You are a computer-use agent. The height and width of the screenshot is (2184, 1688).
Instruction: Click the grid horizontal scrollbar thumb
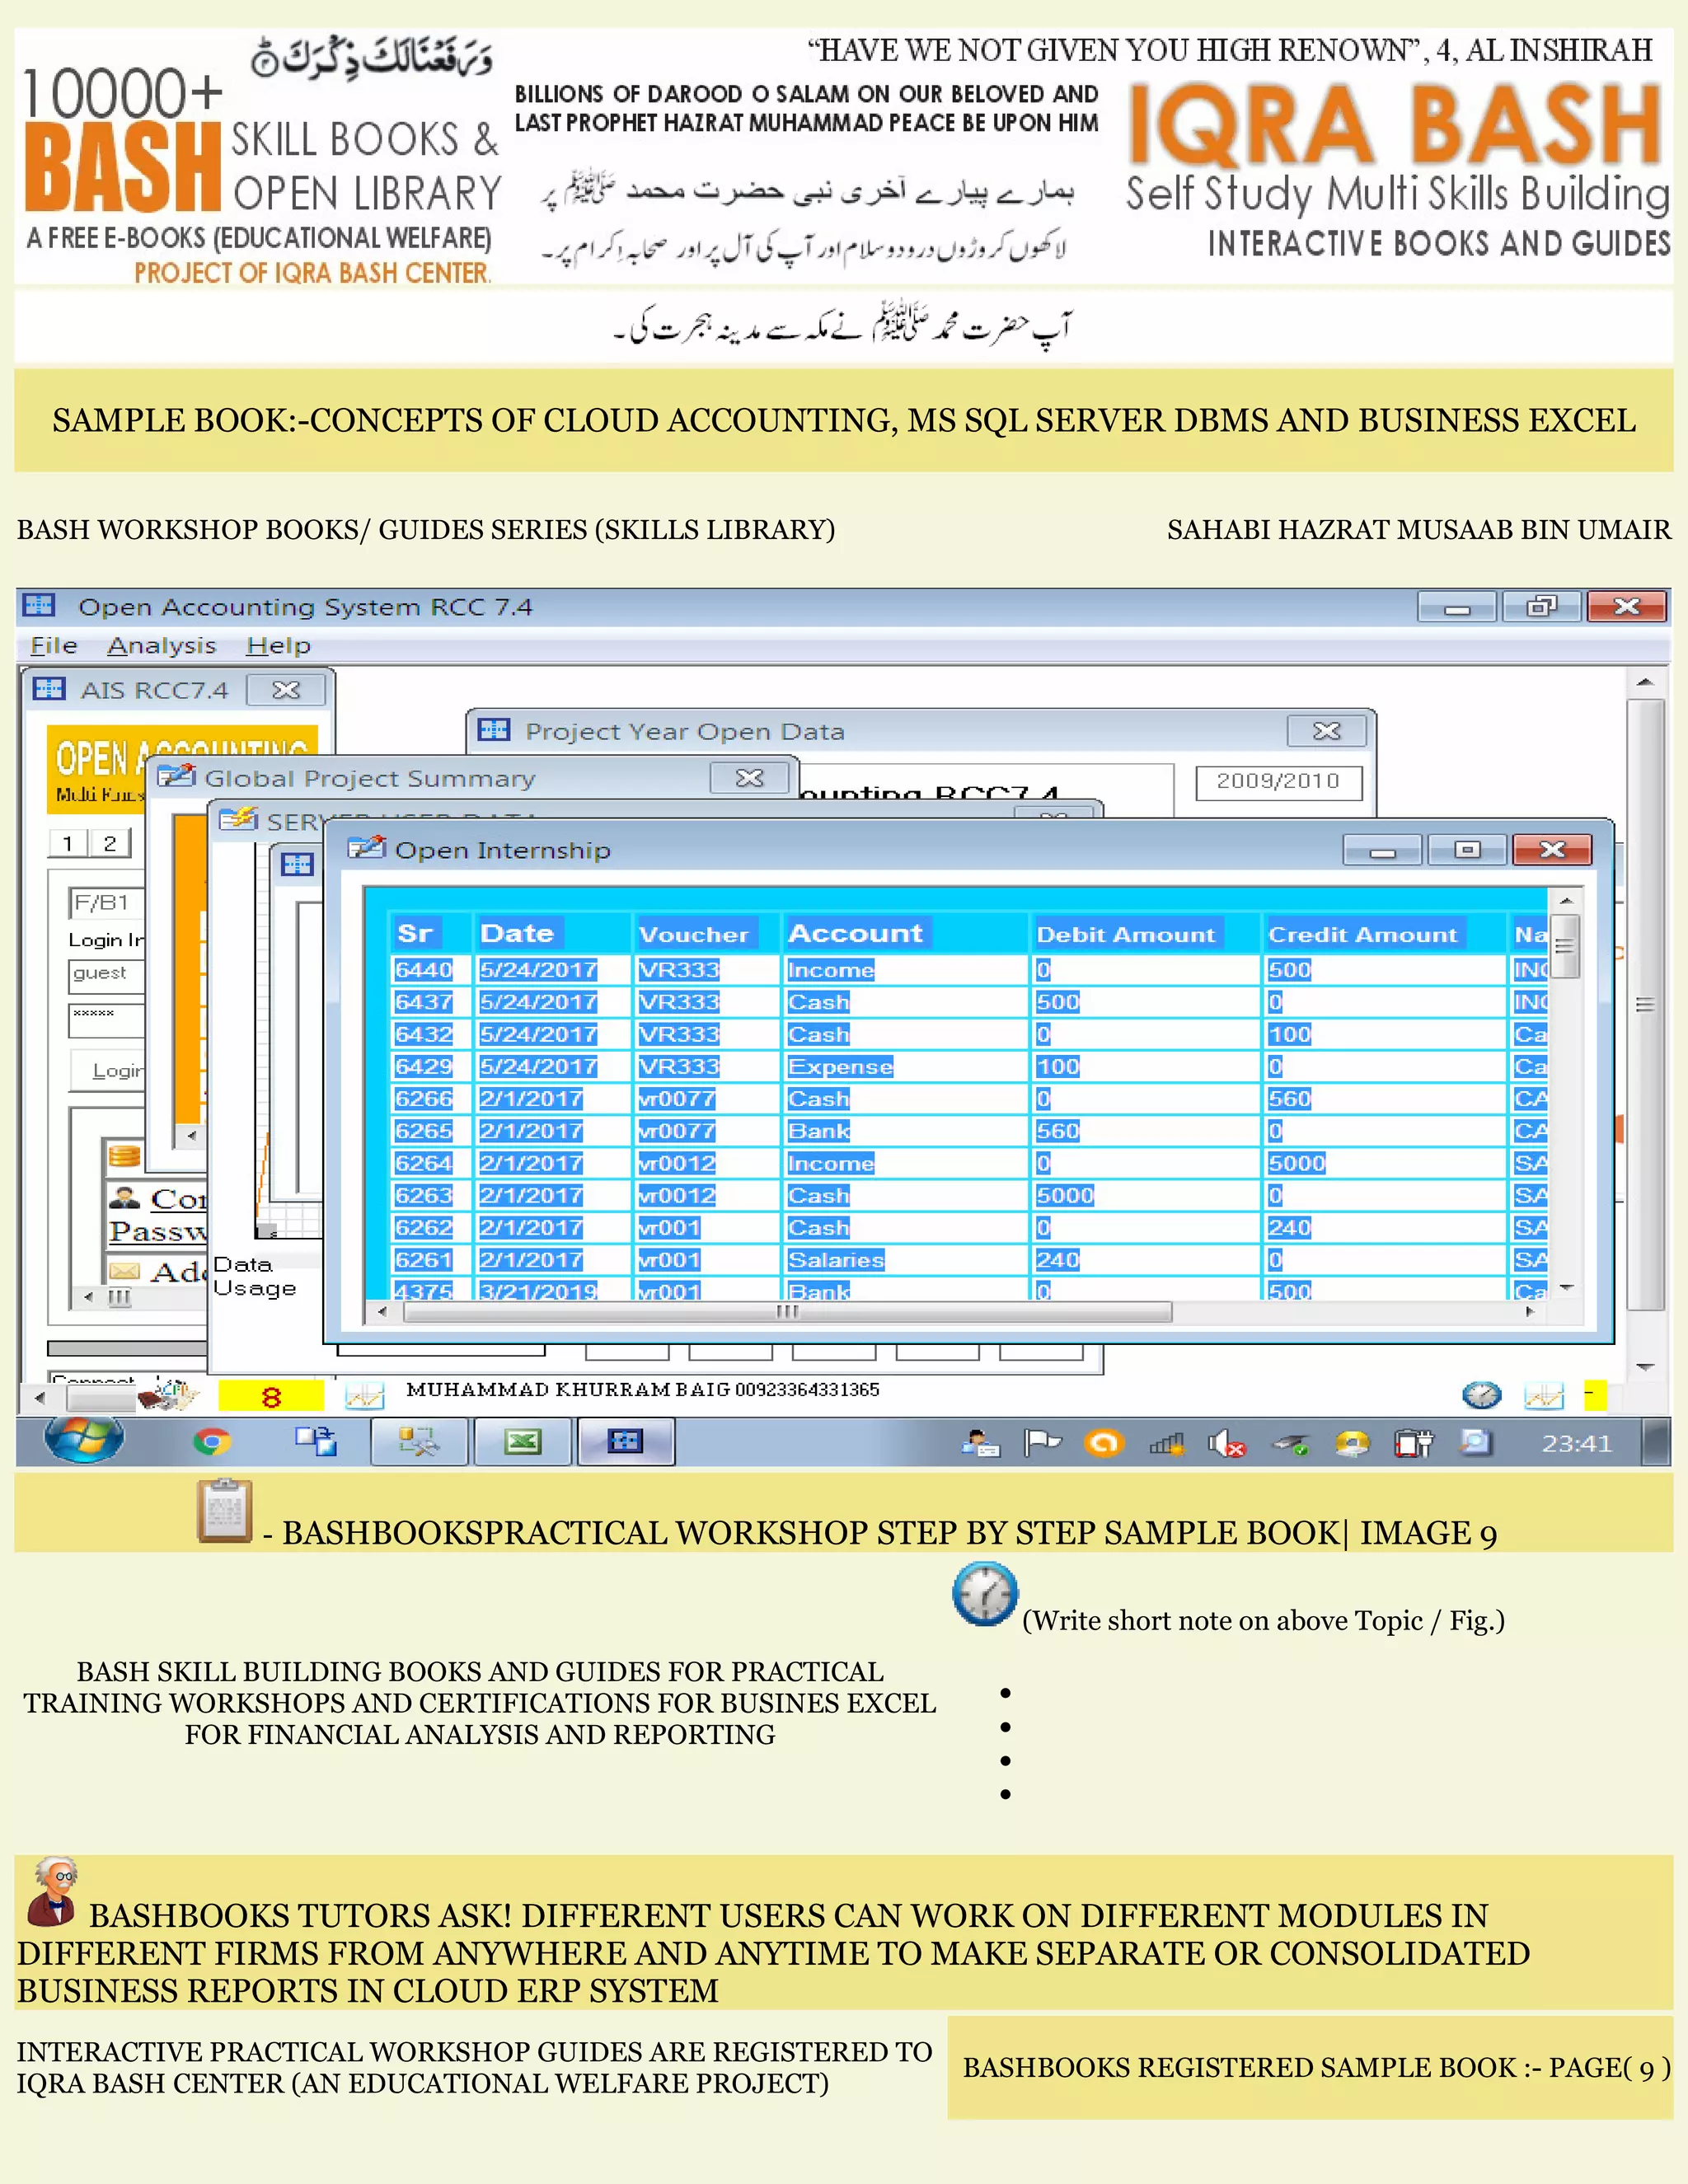787,1311
